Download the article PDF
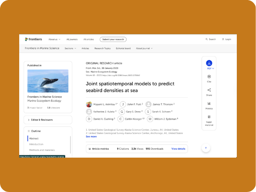Viewport: 256px width, 192px height. click(x=209, y=63)
